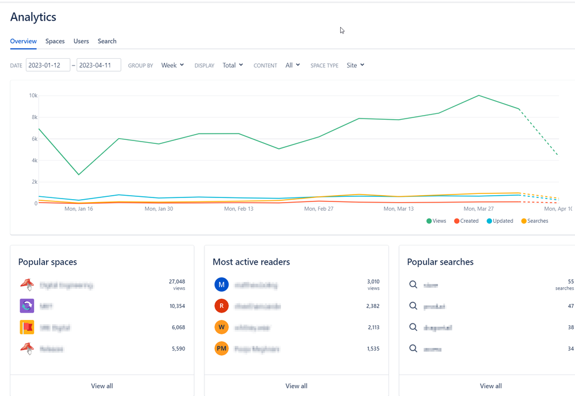Click the search icon for the 55-searches term

(x=413, y=284)
